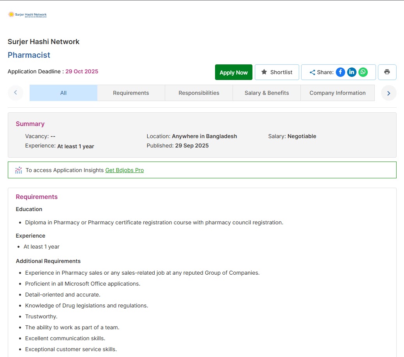Switch to the Requirements tab

click(131, 93)
